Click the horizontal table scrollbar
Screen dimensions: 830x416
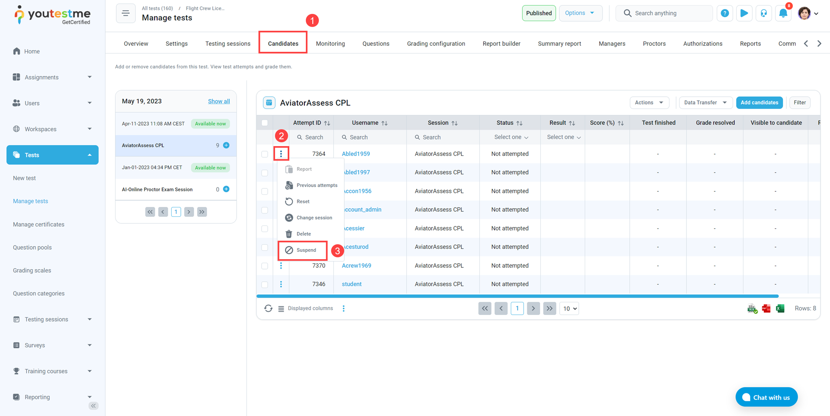(x=517, y=296)
